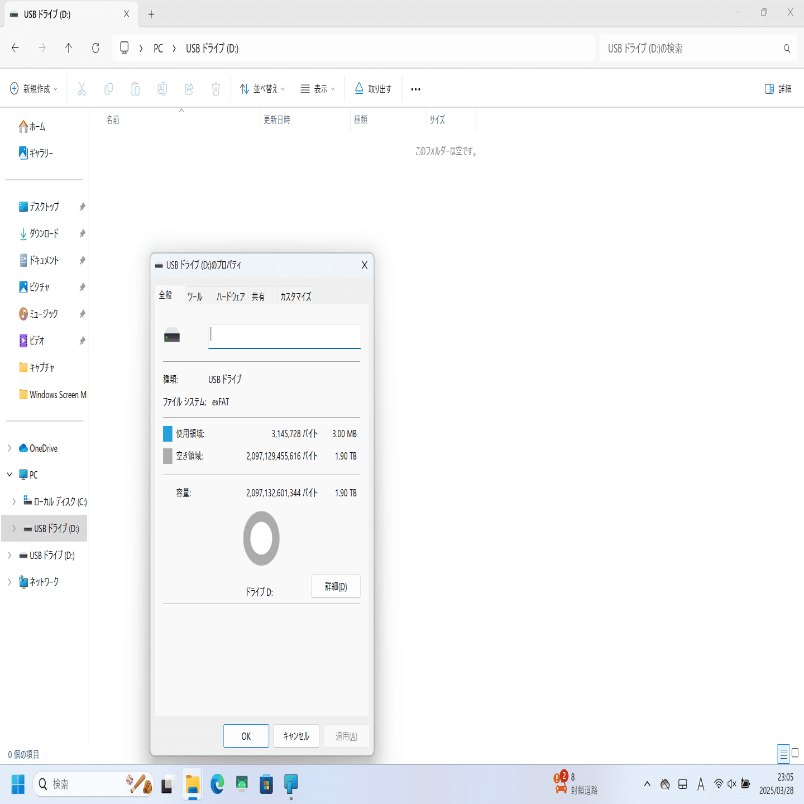Expand the ネットワーク tree node
Screen dimensions: 804x804
tap(9, 582)
